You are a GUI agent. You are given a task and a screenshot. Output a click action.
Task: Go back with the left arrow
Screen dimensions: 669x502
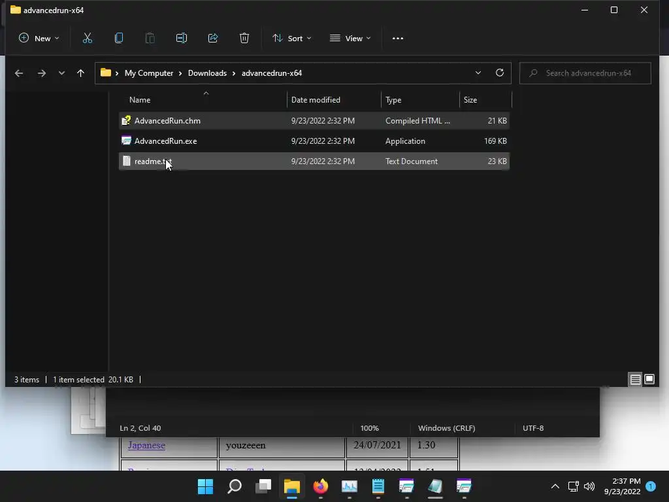pos(19,73)
